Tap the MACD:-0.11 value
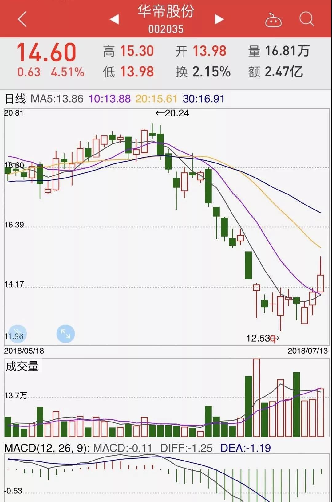 pyautogui.click(x=123, y=448)
